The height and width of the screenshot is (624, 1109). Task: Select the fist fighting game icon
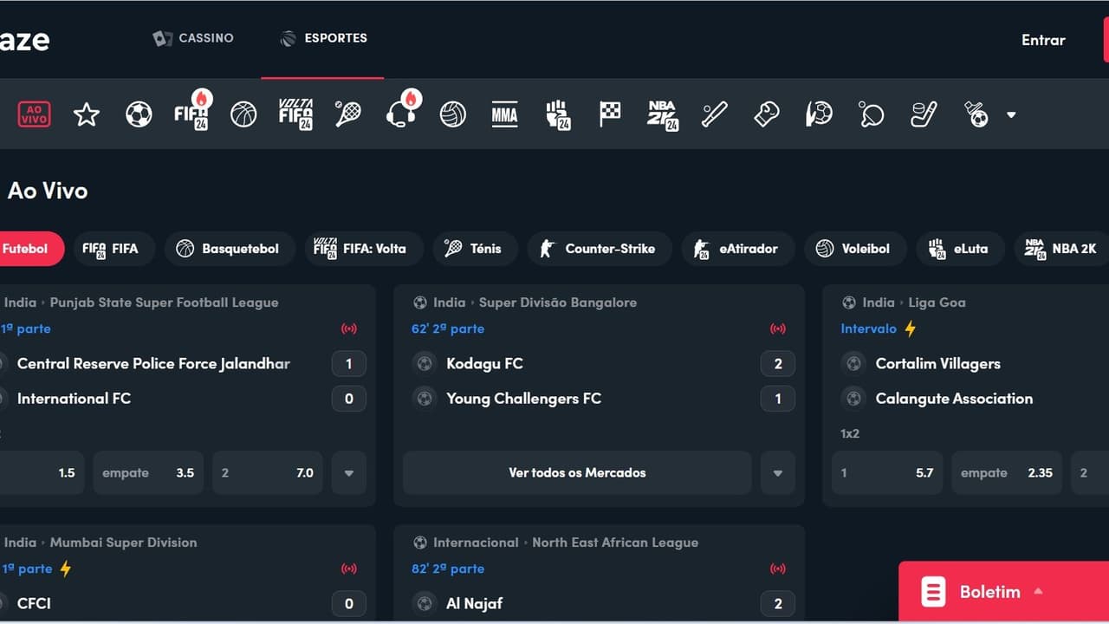point(558,114)
